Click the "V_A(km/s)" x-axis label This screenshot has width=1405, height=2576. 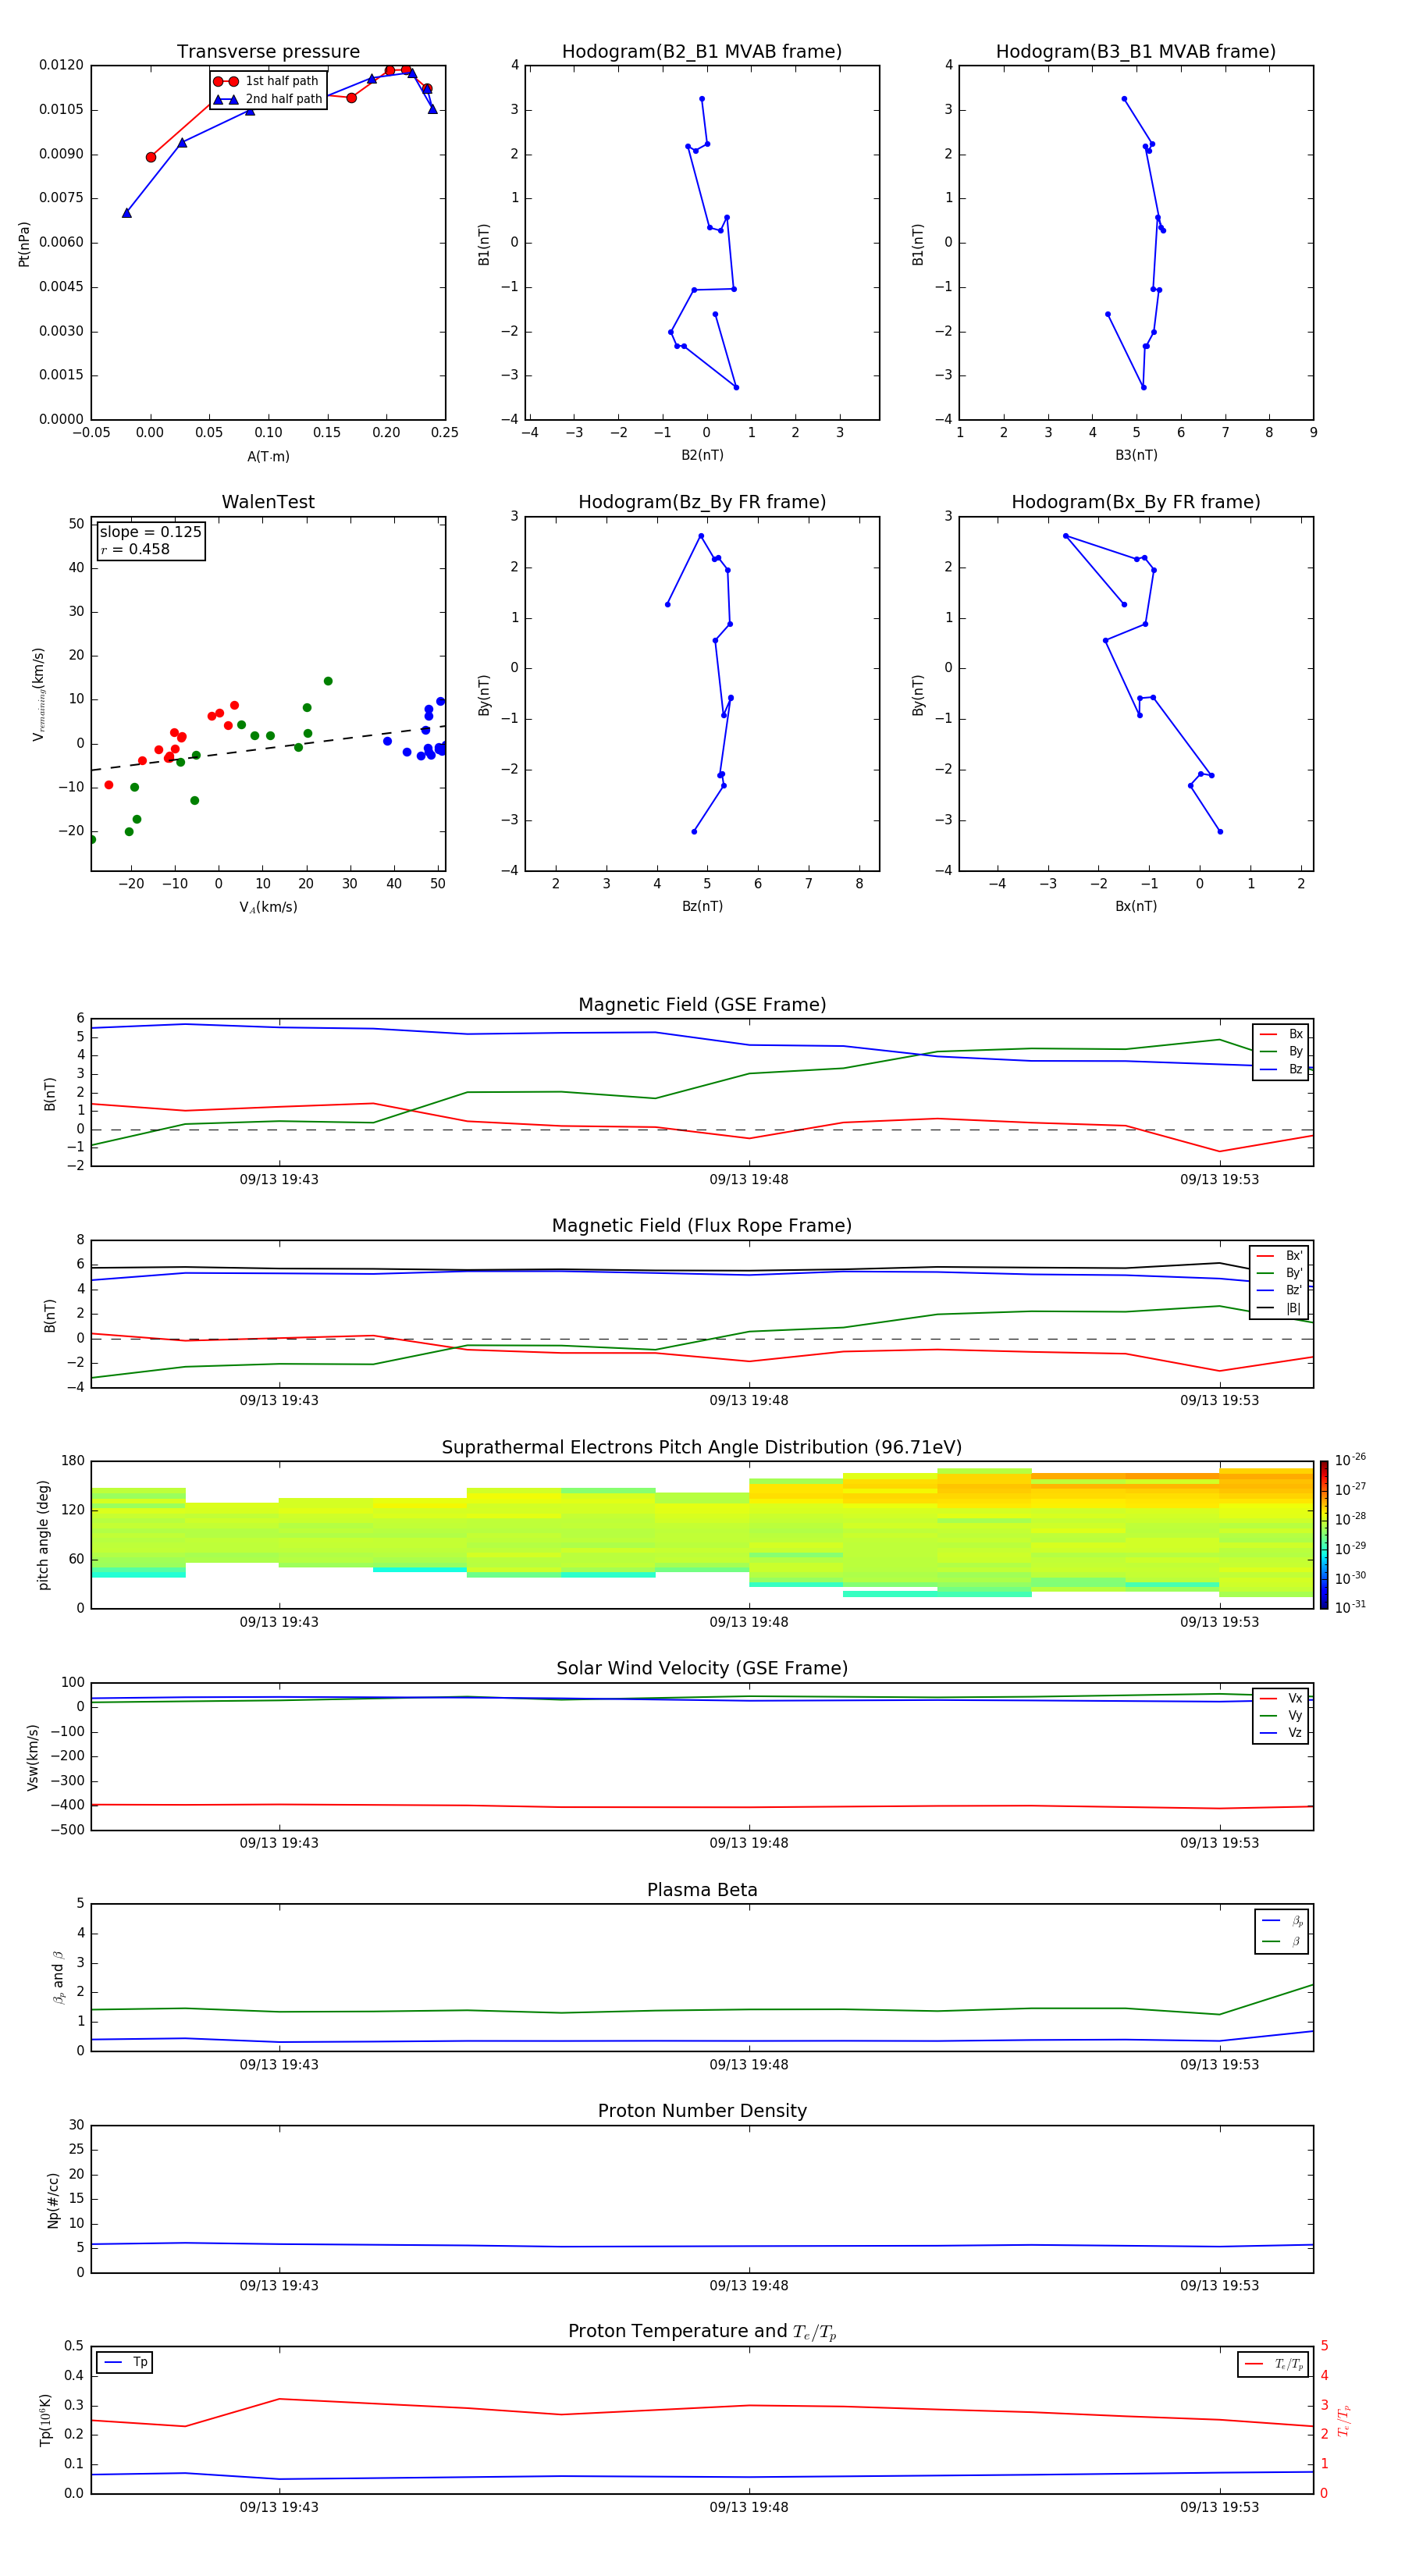[268, 907]
